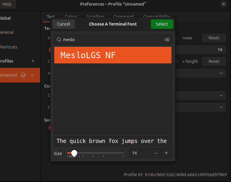Pick MesloLGS NF font from list
Image resolution: width=231 pixels, height=182 pixels.
113,55
